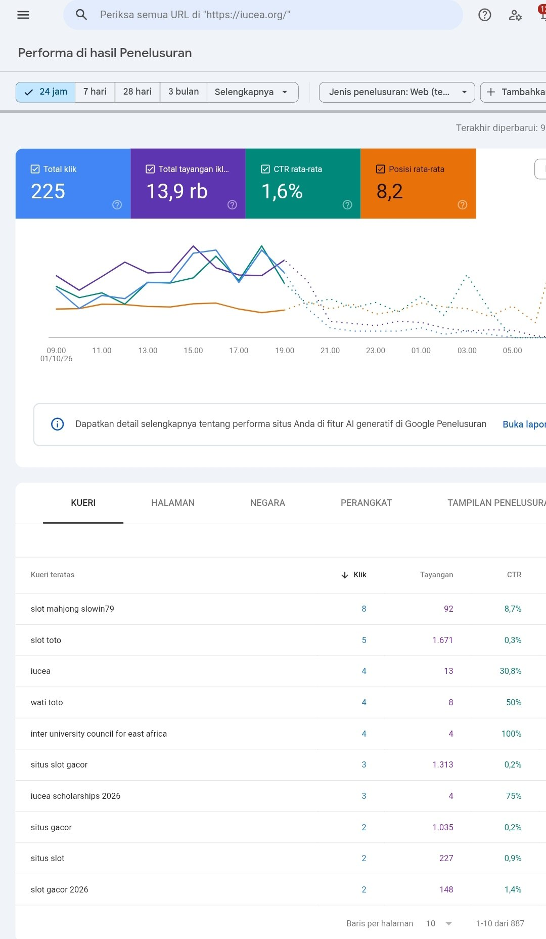This screenshot has height=939, width=546.
Task: Toggle the CTR rata-rata checkbox
Action: (x=265, y=169)
